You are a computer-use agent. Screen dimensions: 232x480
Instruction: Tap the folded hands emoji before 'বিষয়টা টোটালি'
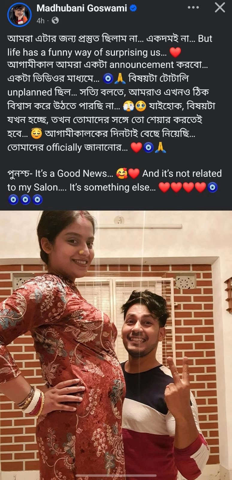120,79
